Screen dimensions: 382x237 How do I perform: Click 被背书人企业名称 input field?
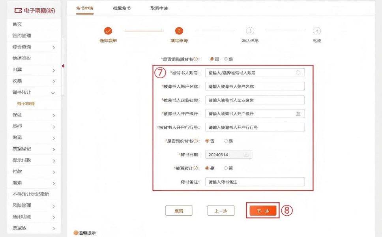click(x=255, y=100)
